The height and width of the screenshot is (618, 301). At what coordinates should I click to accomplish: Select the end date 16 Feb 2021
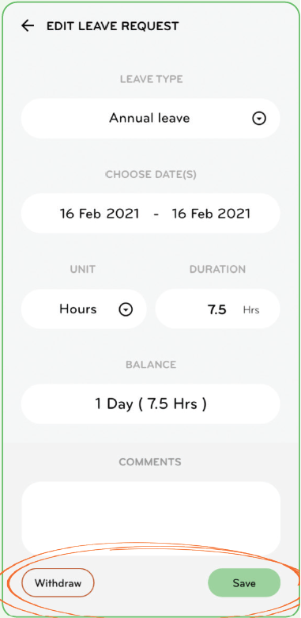click(x=211, y=214)
